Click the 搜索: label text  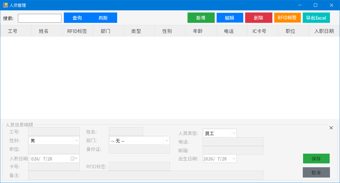click(8, 18)
